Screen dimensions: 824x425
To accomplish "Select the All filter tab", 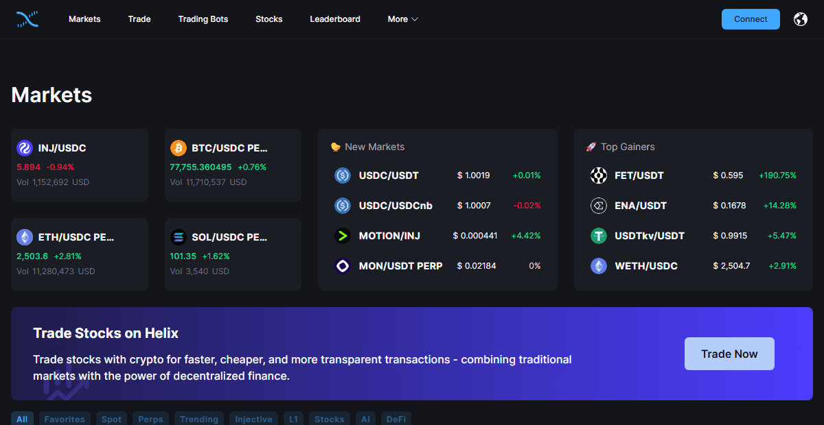I will pos(22,419).
